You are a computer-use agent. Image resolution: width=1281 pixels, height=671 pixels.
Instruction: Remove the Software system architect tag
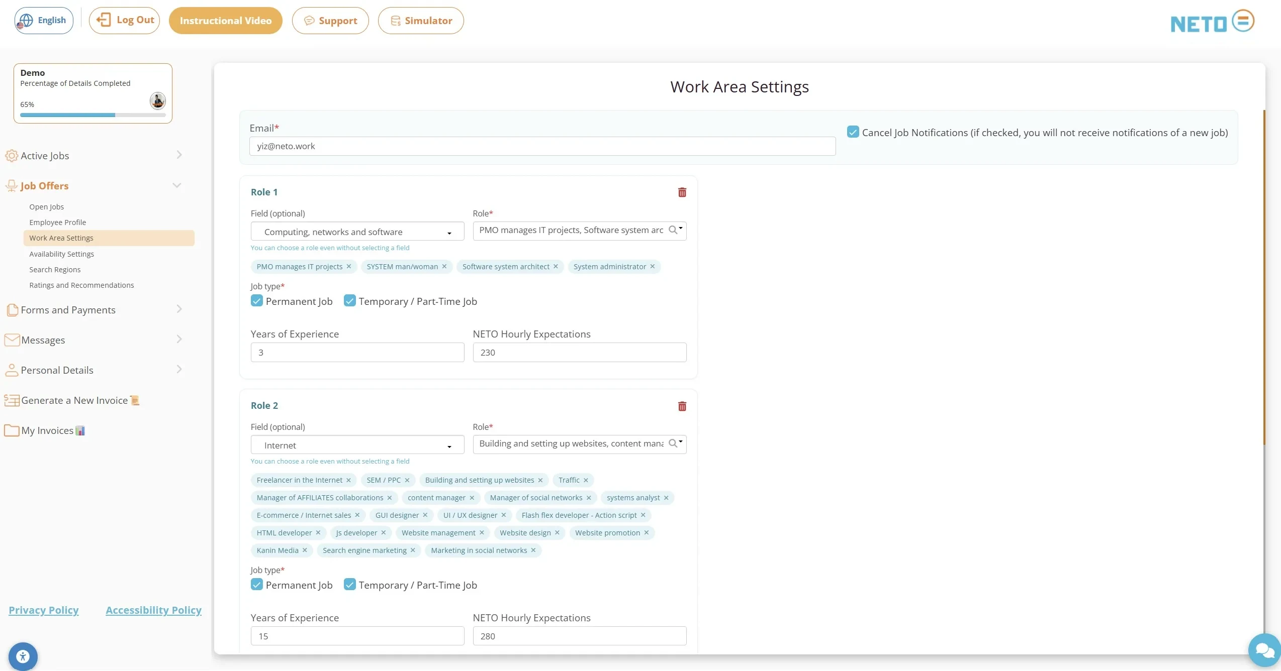[556, 266]
